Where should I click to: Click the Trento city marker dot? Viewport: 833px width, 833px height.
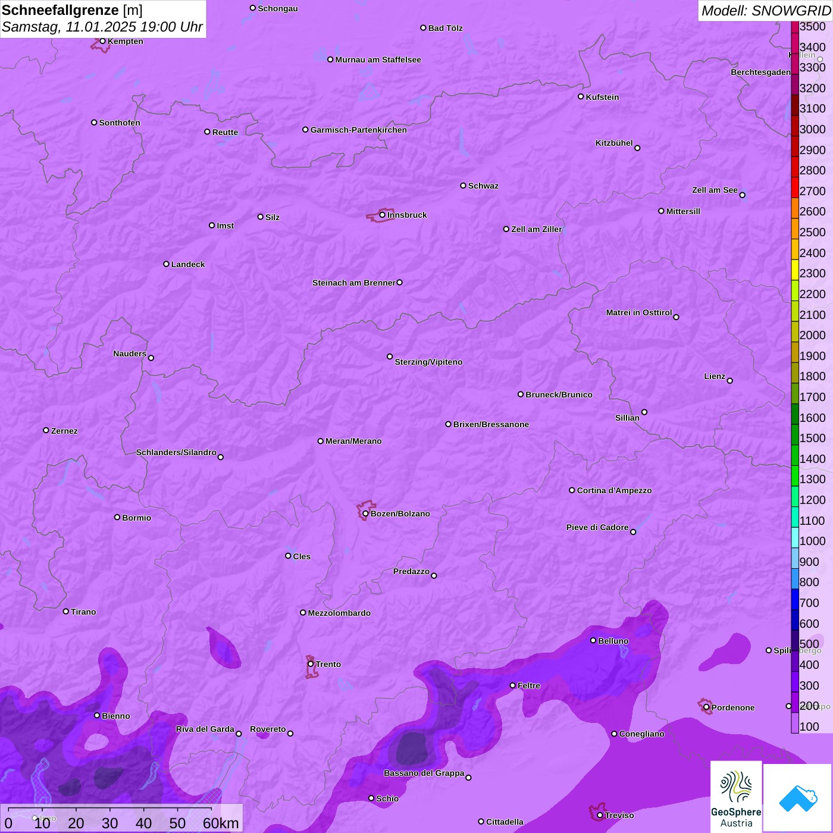[x=311, y=664]
